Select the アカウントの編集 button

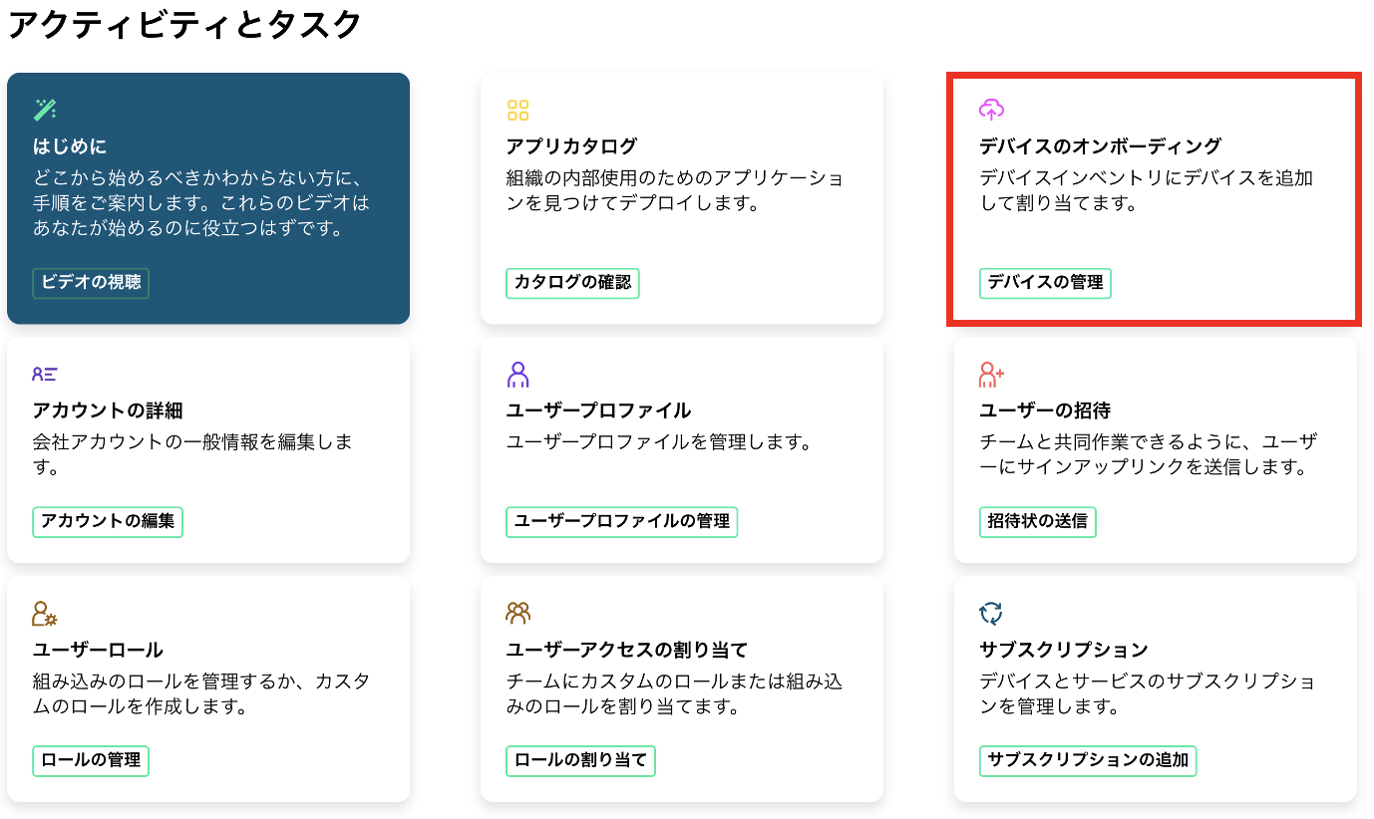point(108,521)
